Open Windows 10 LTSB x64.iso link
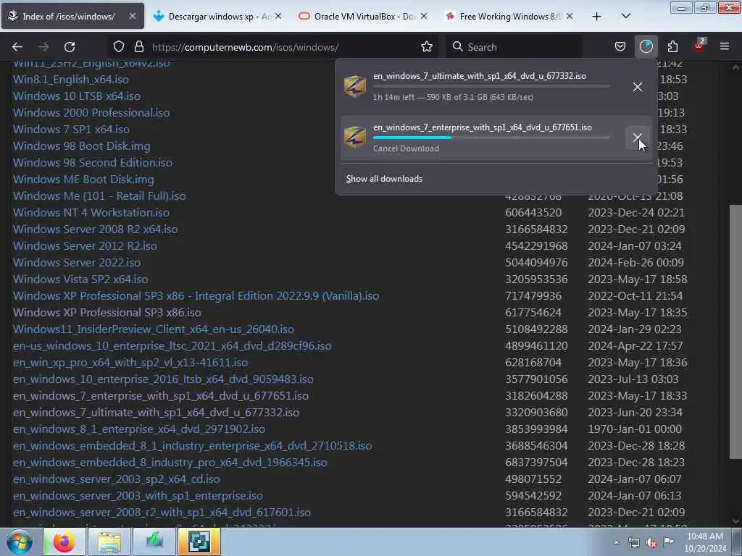Viewport: 742px width, 556px height. 77,96
